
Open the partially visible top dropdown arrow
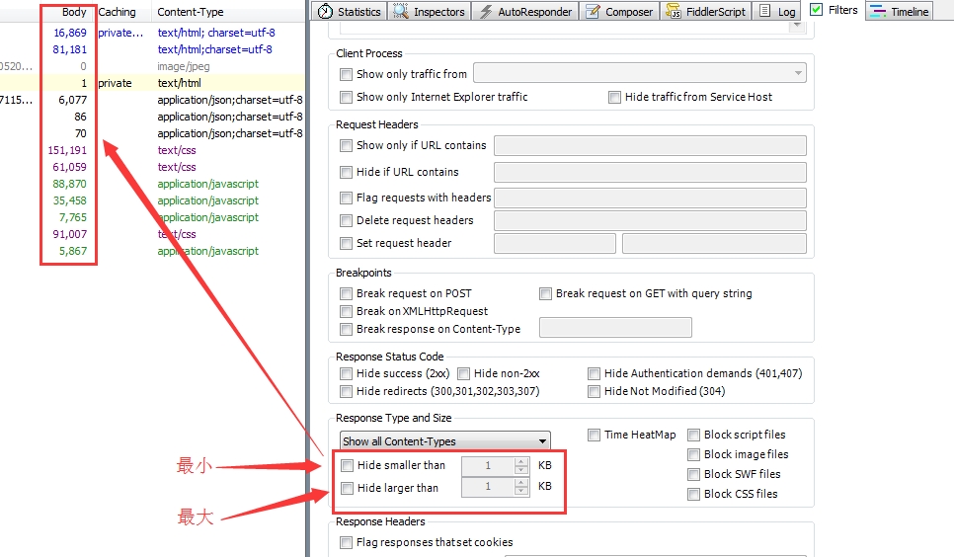797,25
